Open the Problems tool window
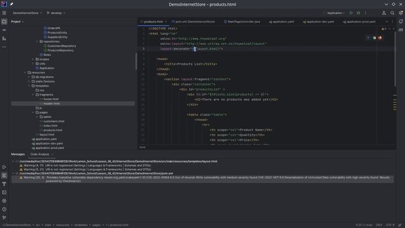The height and width of the screenshot is (228, 405). pos(4,210)
